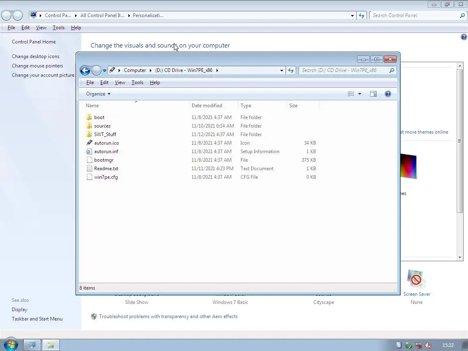
Task: Toggle the preview pane button
Action: tap(373, 94)
